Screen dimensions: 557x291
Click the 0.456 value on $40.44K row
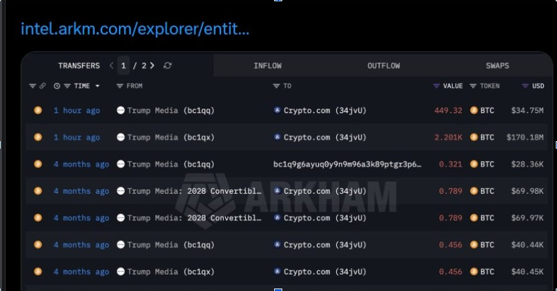(x=450, y=245)
